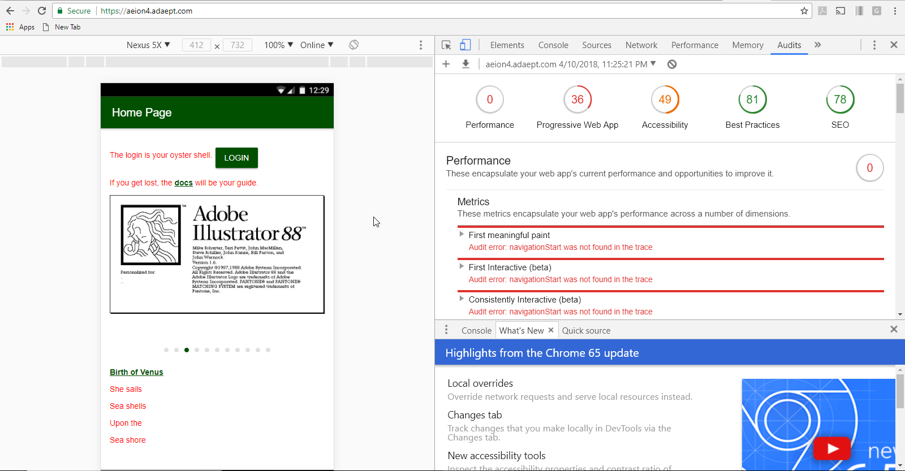
Task: Click the device width field showing 412
Action: pyautogui.click(x=196, y=45)
